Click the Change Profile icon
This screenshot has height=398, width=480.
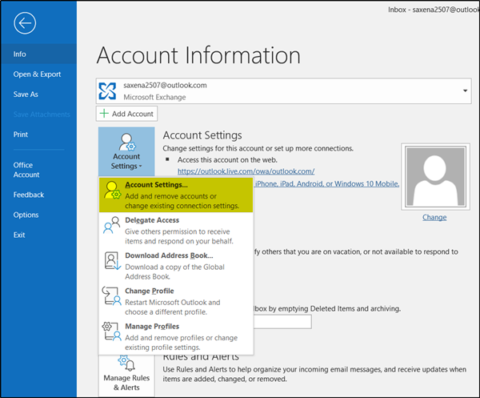pyautogui.click(x=112, y=296)
